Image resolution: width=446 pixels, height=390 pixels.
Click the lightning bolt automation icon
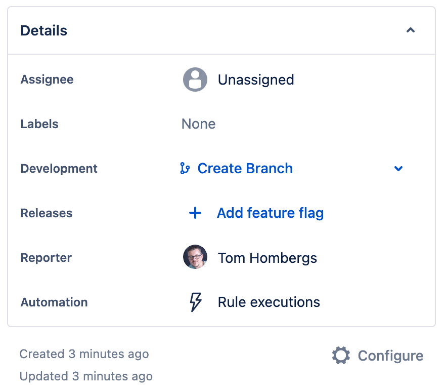tap(195, 302)
